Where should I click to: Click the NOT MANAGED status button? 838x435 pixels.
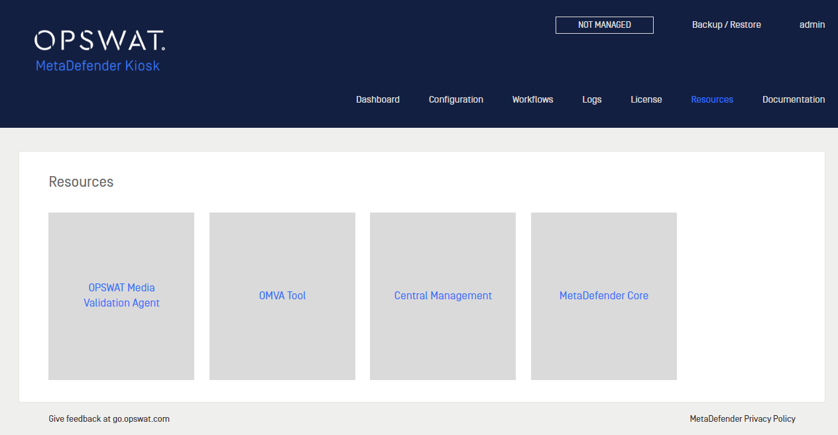point(605,25)
